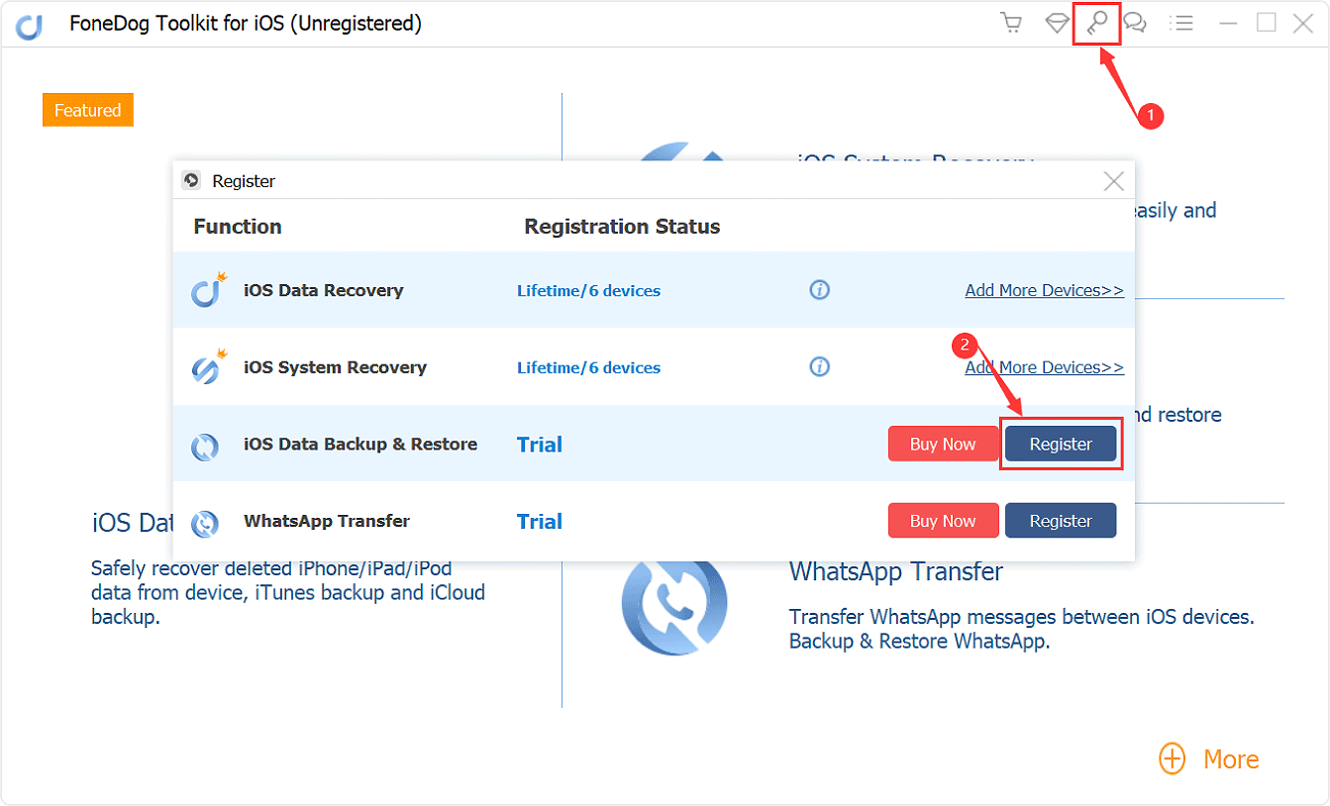The height and width of the screenshot is (806, 1330).
Task: Show info for iOS Data Recovery license
Action: click(x=819, y=290)
